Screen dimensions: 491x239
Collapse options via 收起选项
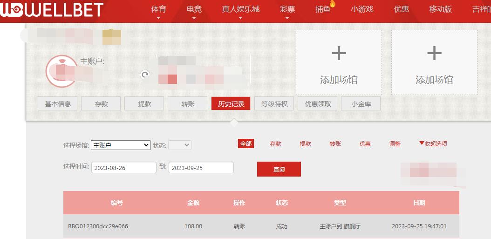433,143
